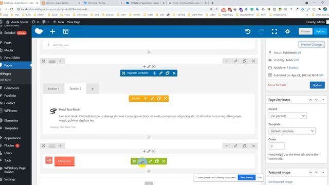Clone the first row
329x185 pixels.
point(245,61)
